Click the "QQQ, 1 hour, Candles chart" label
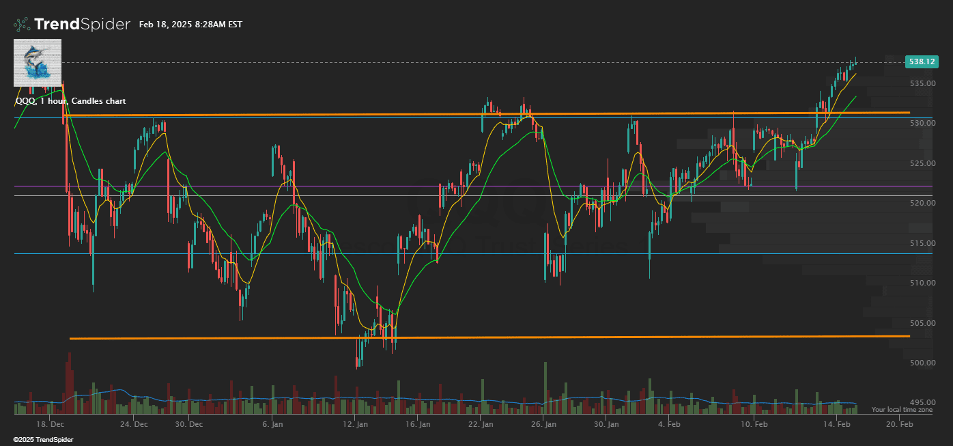The height and width of the screenshot is (446, 953). (x=70, y=101)
